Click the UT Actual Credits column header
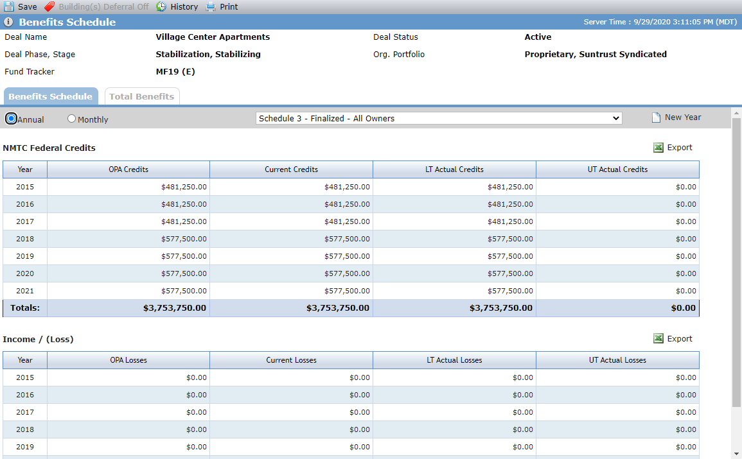This screenshot has width=742, height=459. tap(617, 169)
